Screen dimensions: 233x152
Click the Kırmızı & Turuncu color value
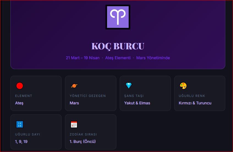click(x=195, y=103)
